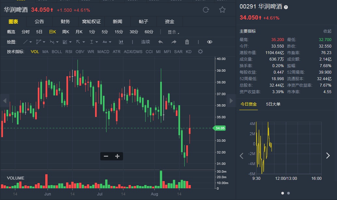Viewport: 337px width, 200px height.
Task: Open technical indicator settings gear
Action: click(x=200, y=51)
